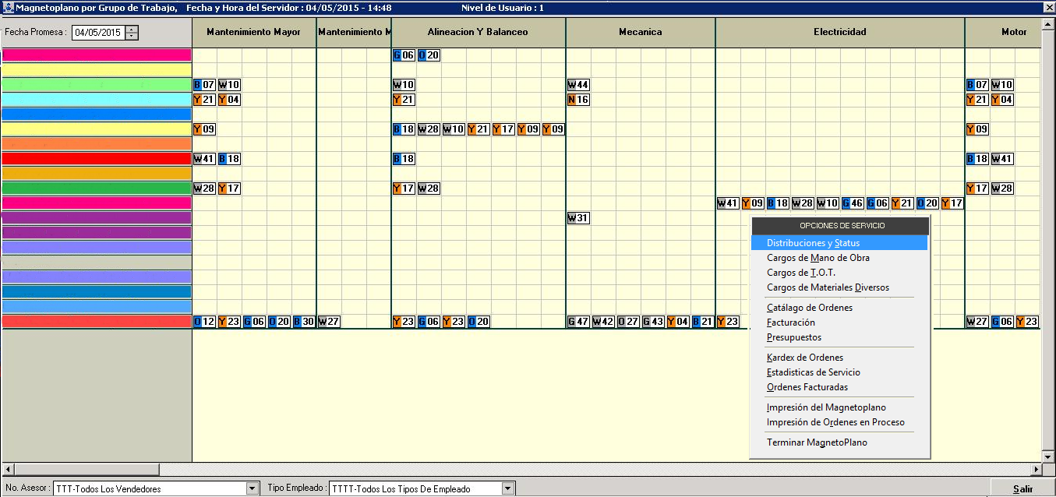Choose Distribuciones y Status from menu
The width and height of the screenshot is (1056, 497).
click(813, 243)
